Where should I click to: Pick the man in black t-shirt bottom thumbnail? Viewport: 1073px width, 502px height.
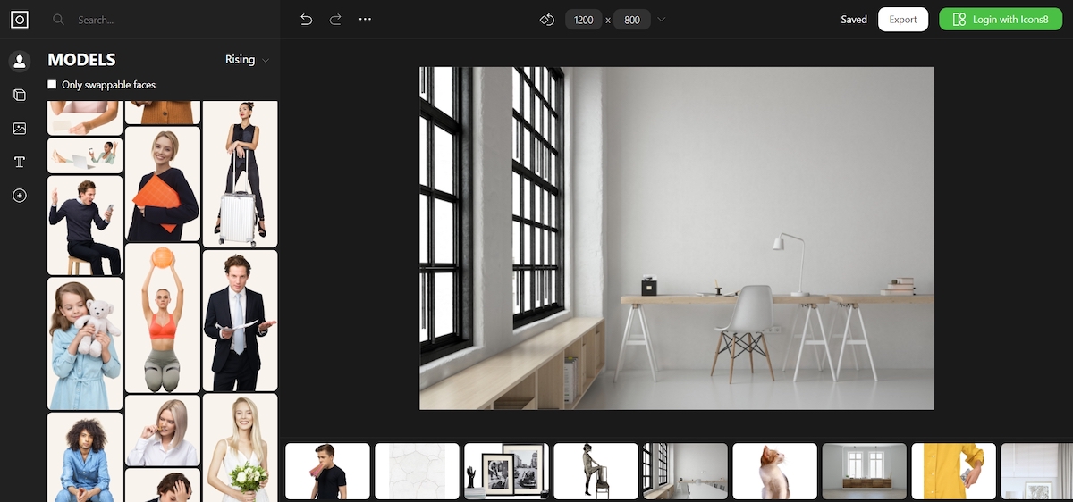(327, 471)
